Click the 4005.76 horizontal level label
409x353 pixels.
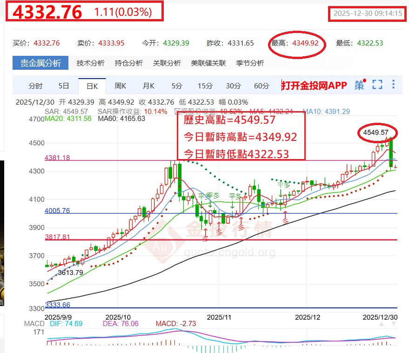tap(57, 211)
